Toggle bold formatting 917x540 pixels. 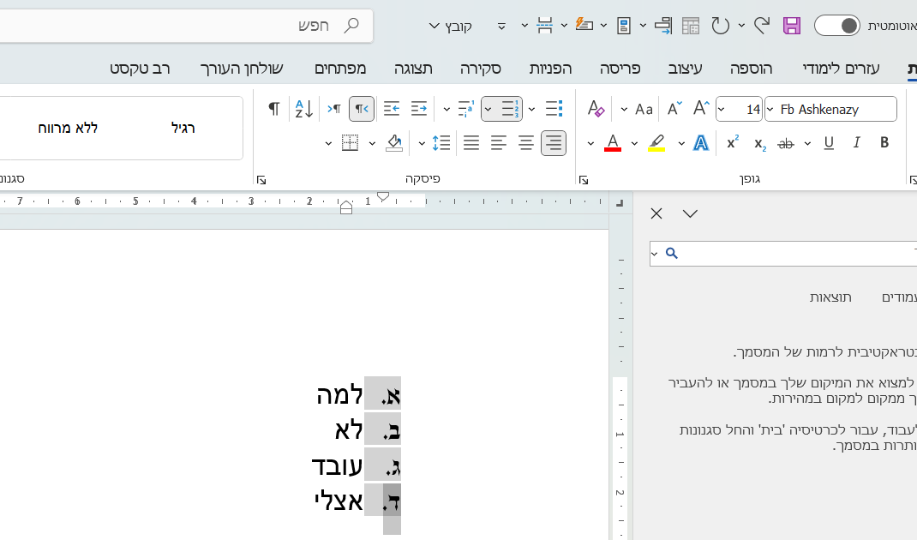point(884,143)
